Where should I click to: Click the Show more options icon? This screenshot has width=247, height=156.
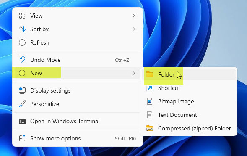tap(22, 138)
